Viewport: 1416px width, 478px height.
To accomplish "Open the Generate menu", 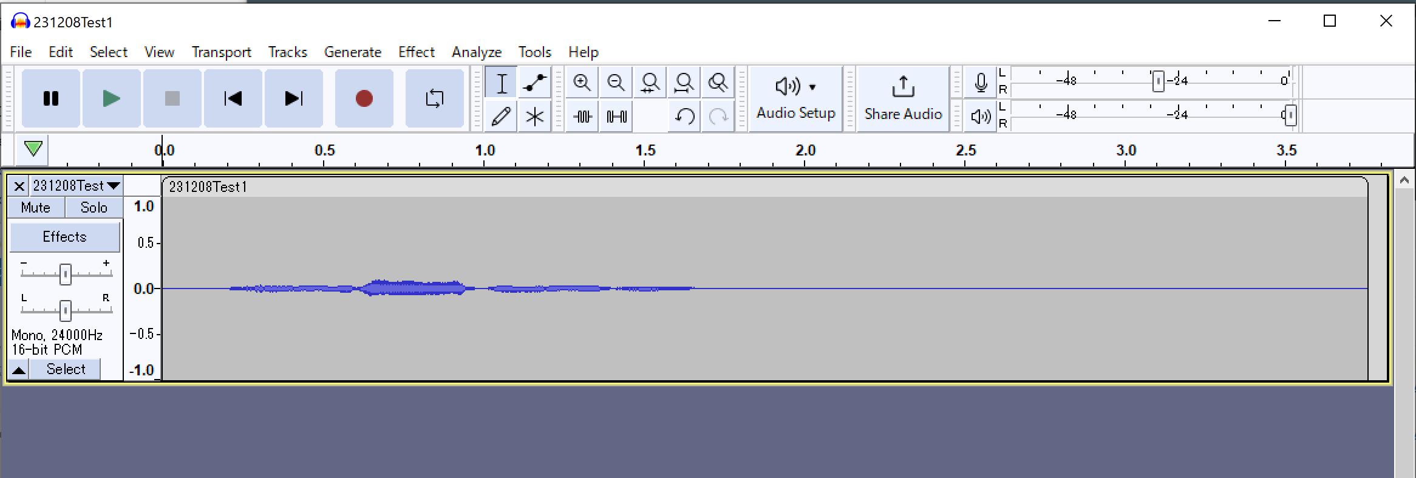I will 353,52.
